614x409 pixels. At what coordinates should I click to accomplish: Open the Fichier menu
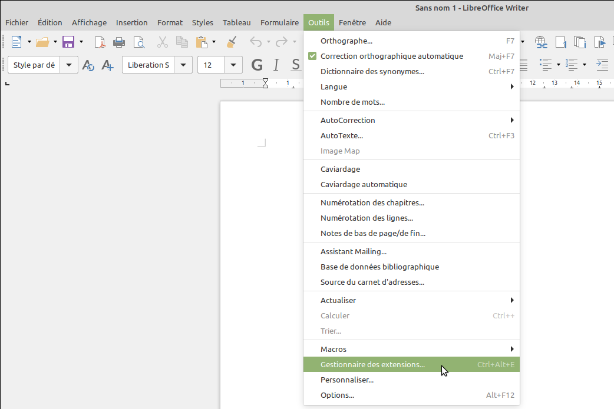coord(16,22)
